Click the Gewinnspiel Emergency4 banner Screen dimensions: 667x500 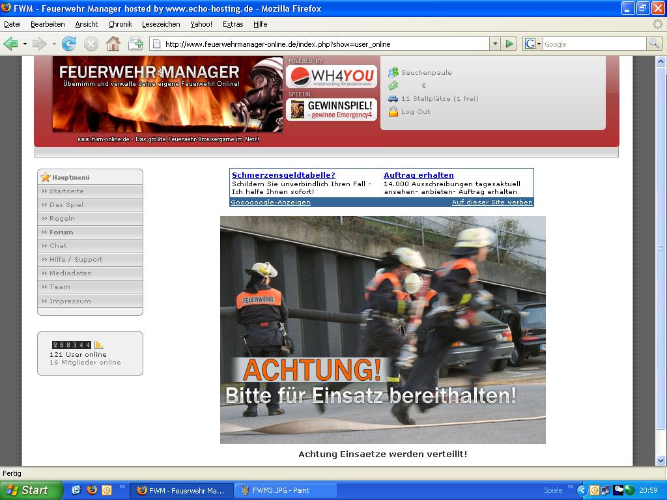(x=332, y=109)
